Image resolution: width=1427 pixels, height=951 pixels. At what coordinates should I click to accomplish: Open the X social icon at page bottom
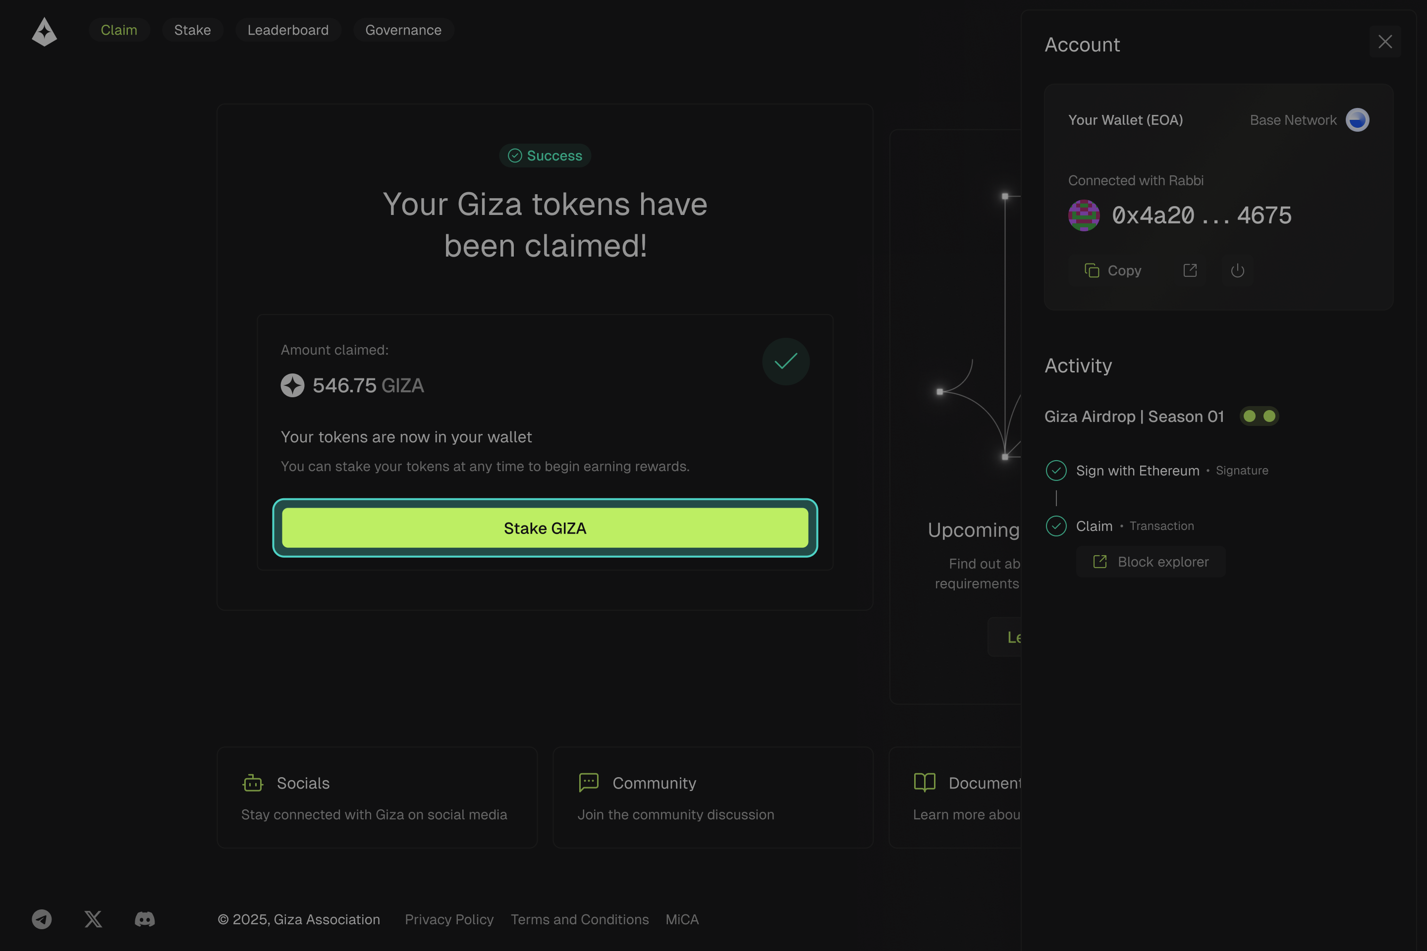93,919
